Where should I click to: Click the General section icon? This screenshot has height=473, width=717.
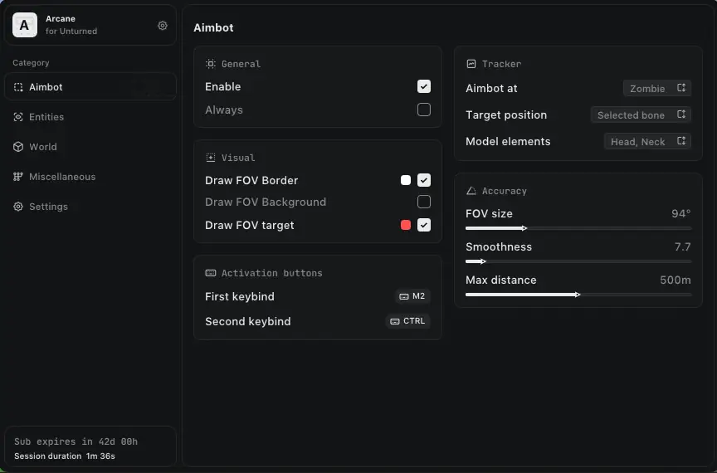(x=210, y=64)
